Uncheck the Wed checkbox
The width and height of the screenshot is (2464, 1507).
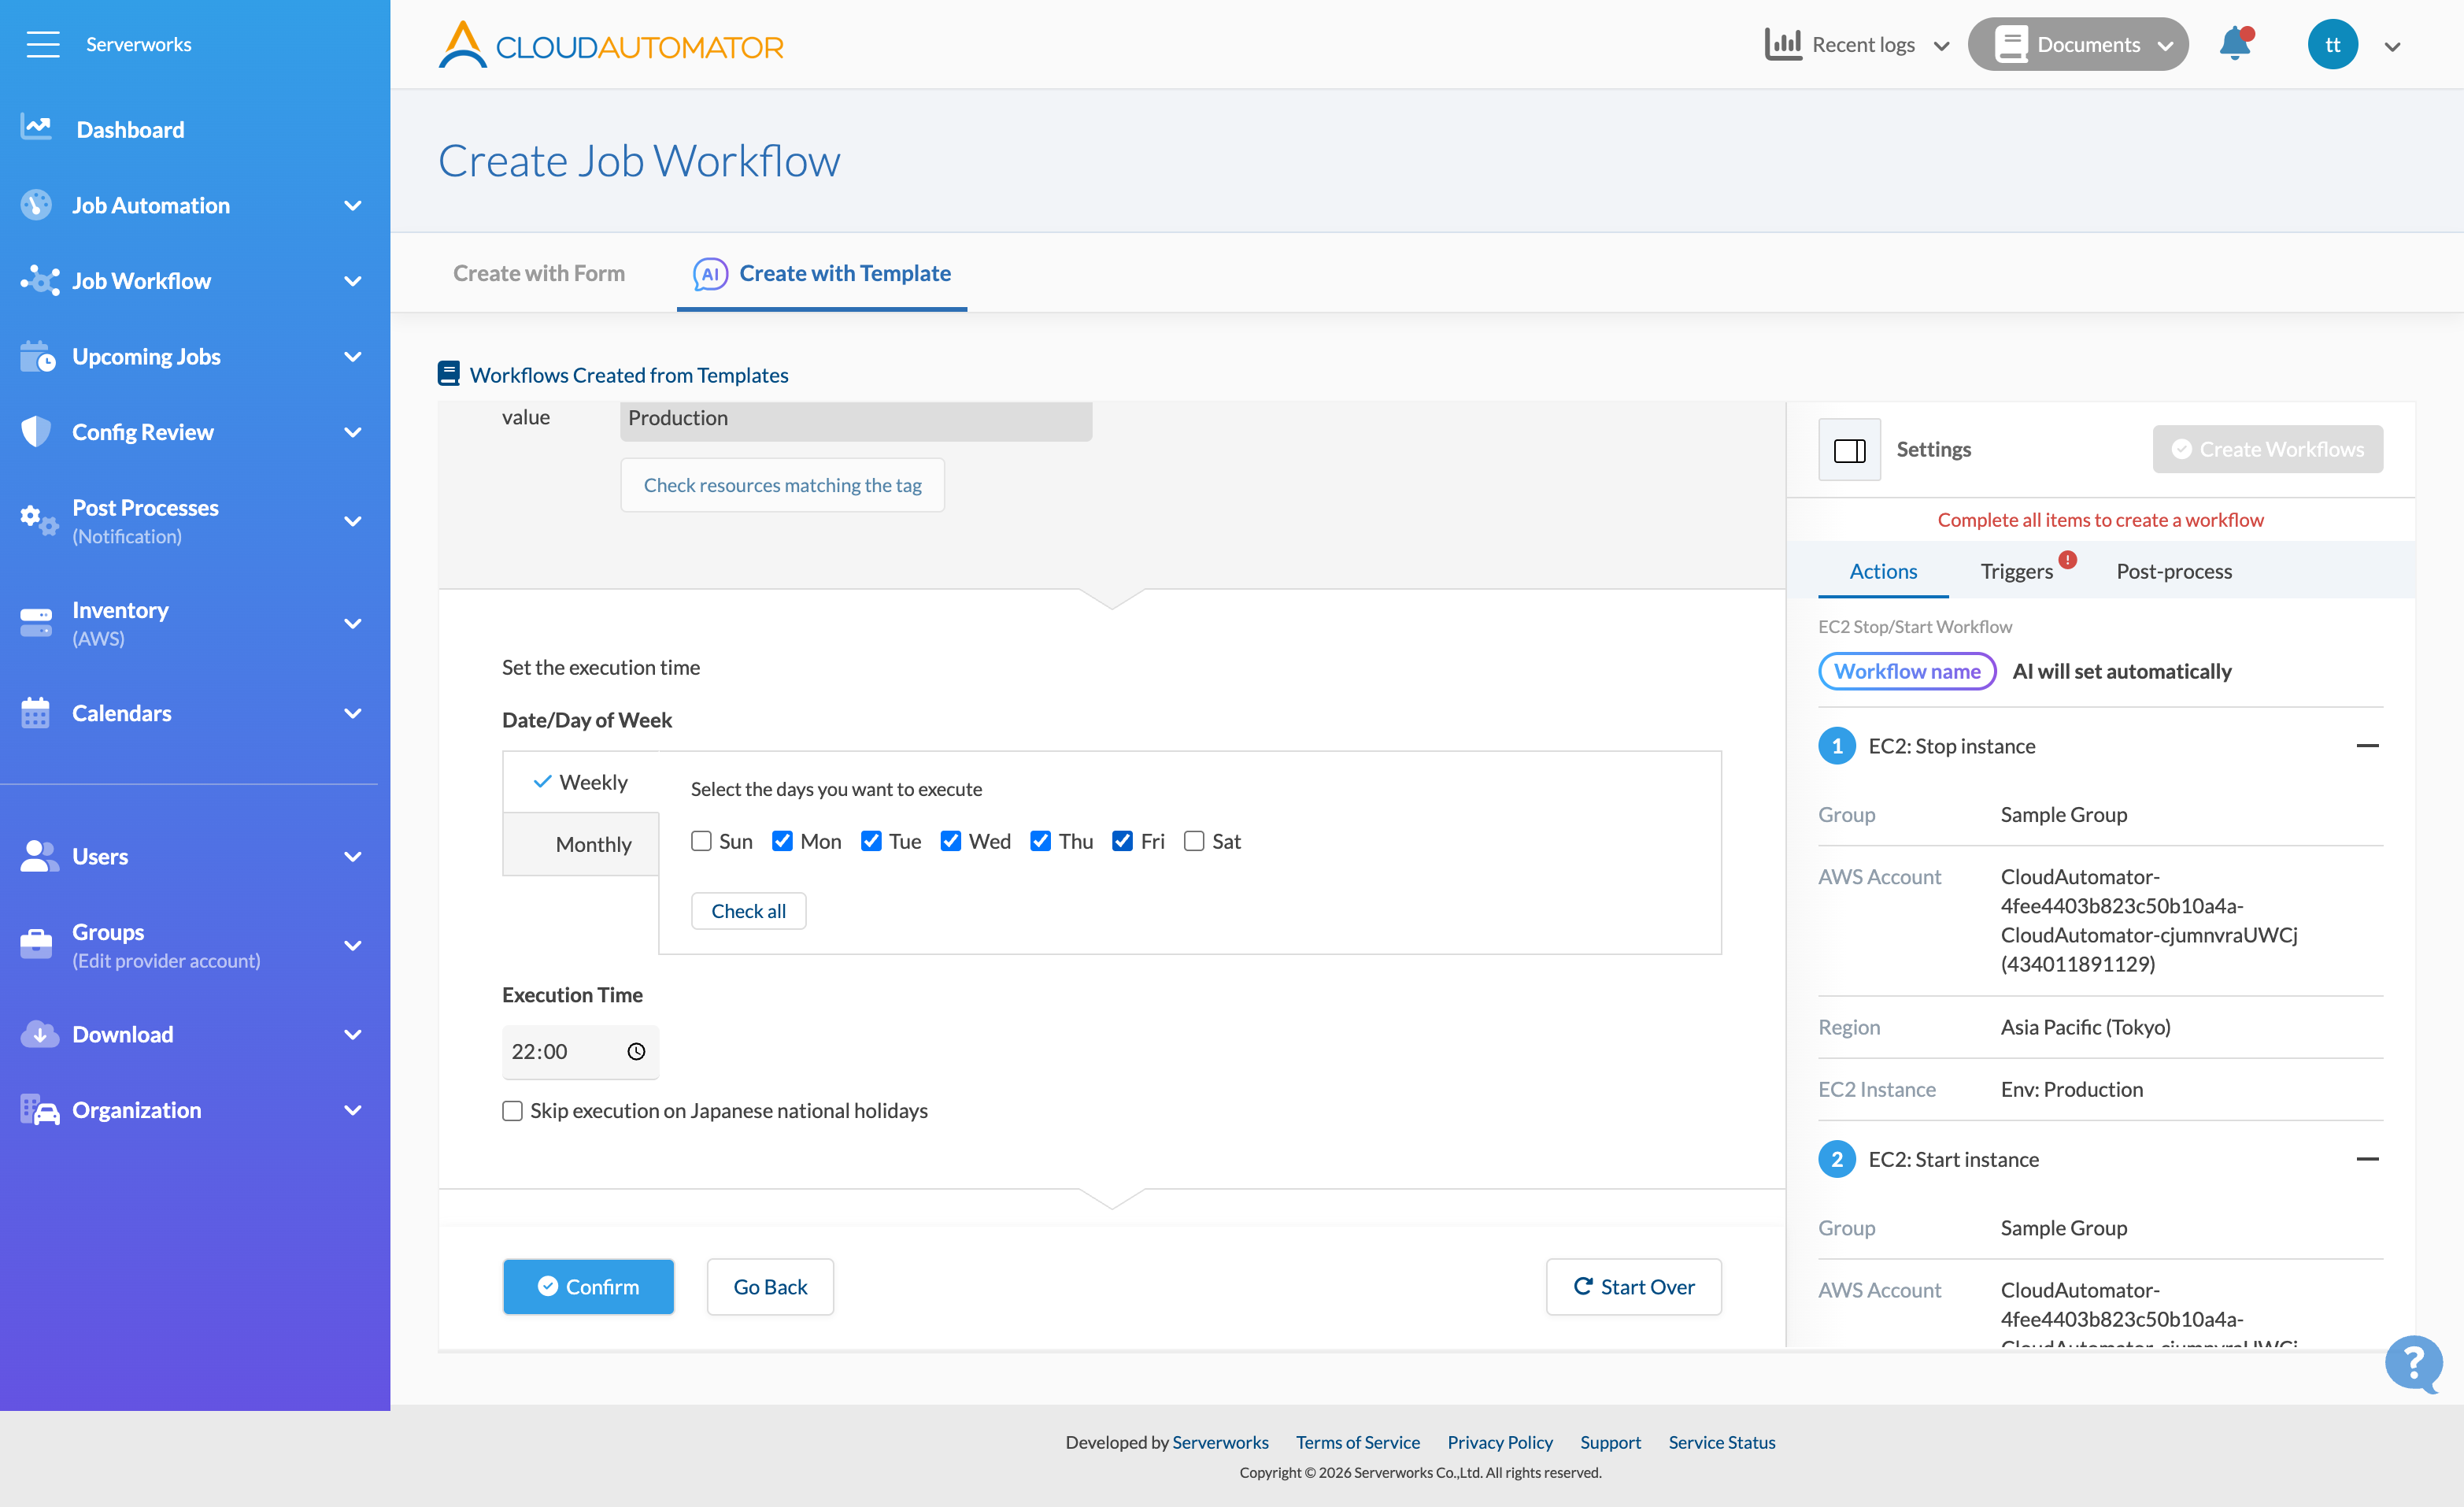point(951,841)
